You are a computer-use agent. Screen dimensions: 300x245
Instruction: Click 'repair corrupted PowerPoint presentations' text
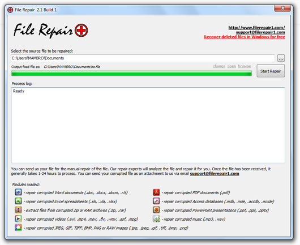coord(216,210)
